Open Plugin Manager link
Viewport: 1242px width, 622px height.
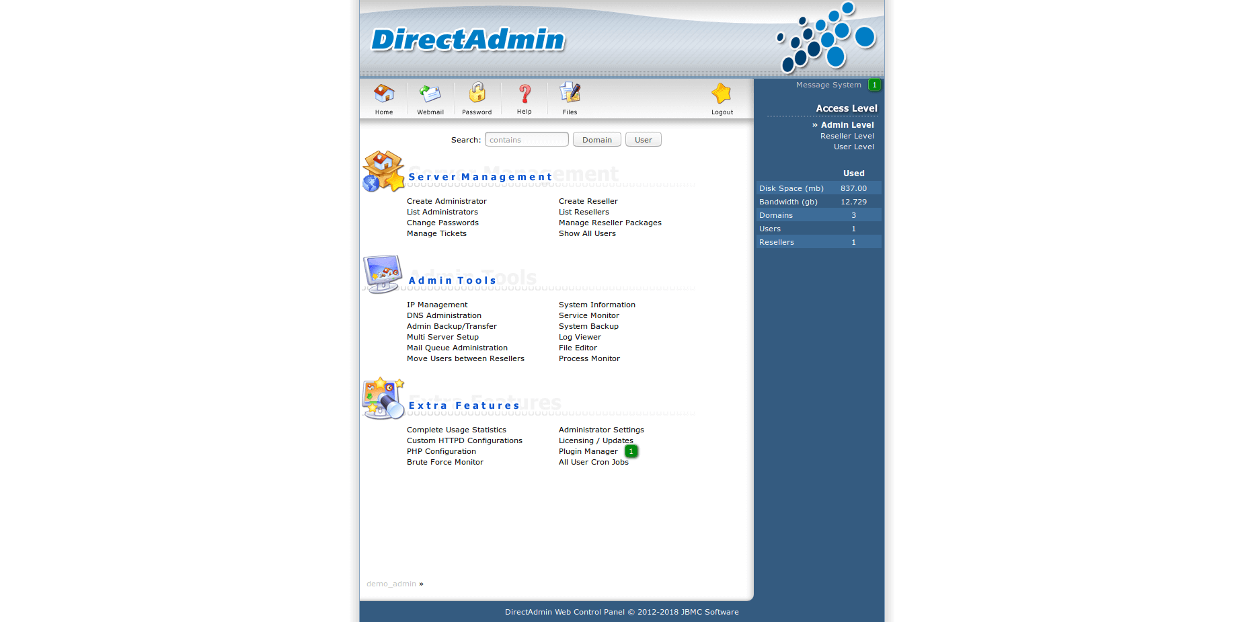[588, 451]
